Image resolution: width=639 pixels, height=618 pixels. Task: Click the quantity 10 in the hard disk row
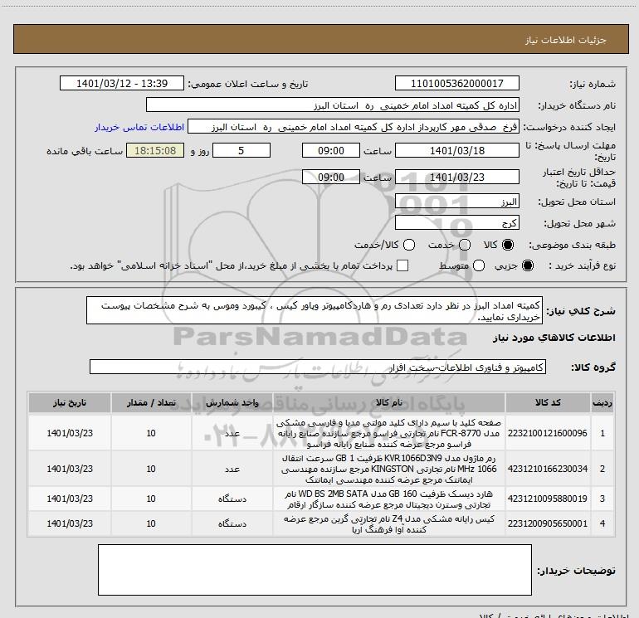point(151,499)
